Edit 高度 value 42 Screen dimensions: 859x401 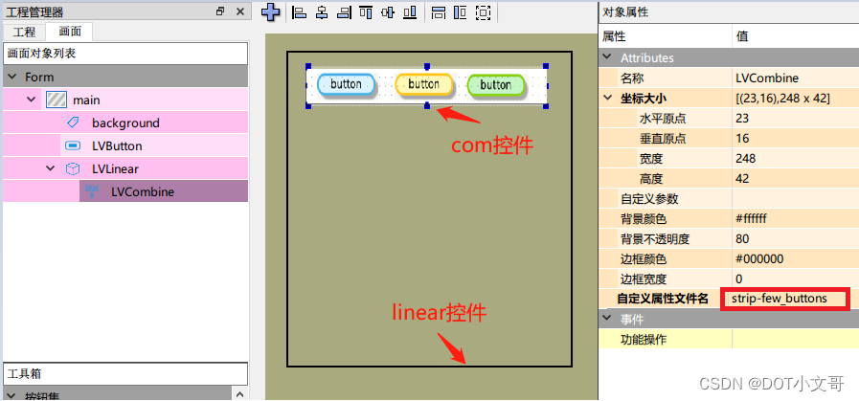(x=796, y=179)
